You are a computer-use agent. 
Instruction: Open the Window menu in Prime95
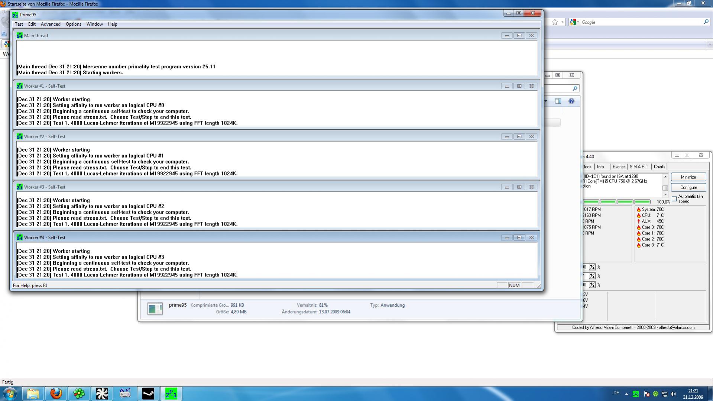click(95, 24)
